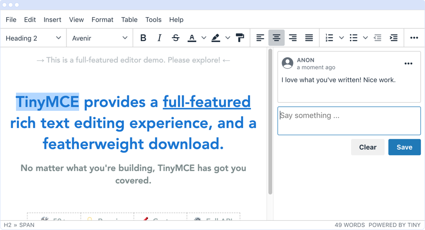Decrease indent of the paragraph

(378, 38)
